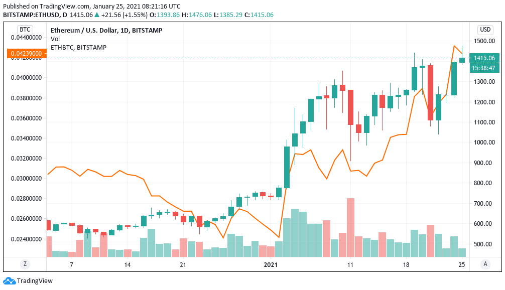Click the date 25 on the time axis
This screenshot has width=505, height=290.
click(x=461, y=264)
